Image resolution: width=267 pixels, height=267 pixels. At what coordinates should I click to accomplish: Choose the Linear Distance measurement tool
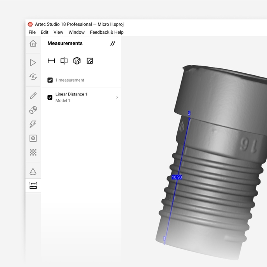click(51, 61)
